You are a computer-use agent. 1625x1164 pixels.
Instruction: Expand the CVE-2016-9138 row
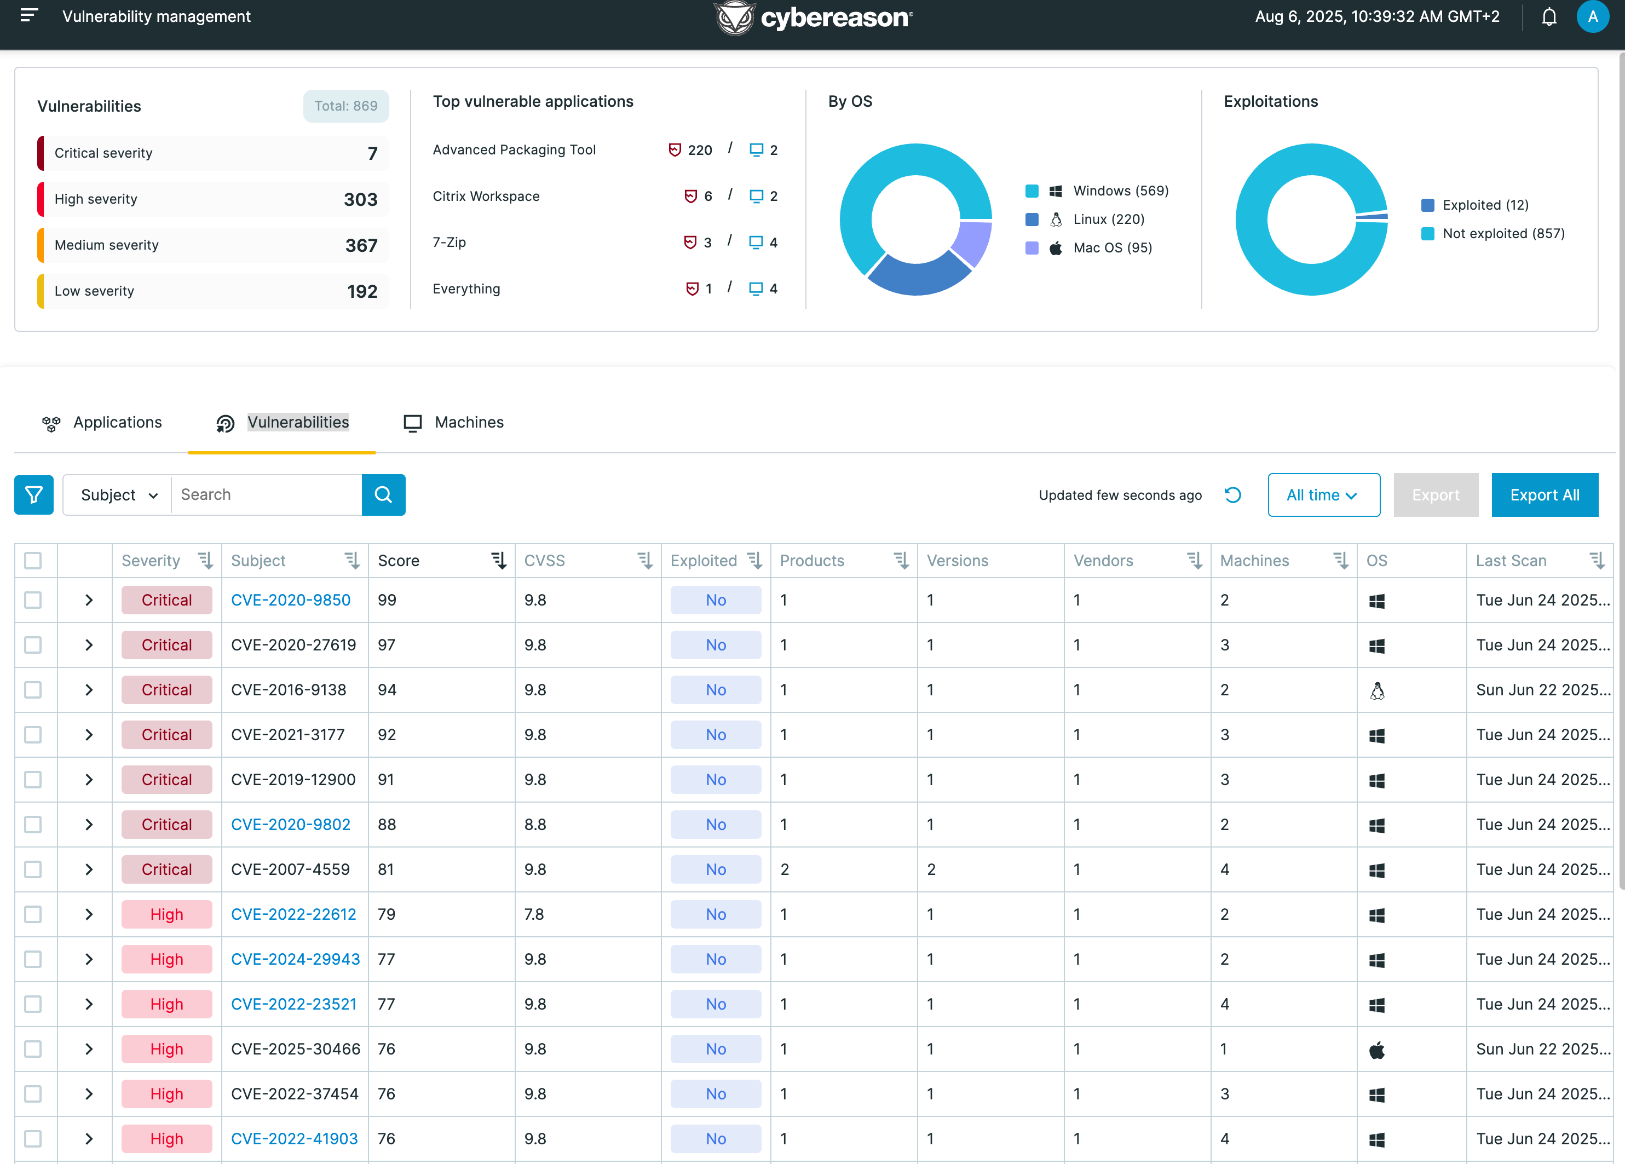[89, 690]
